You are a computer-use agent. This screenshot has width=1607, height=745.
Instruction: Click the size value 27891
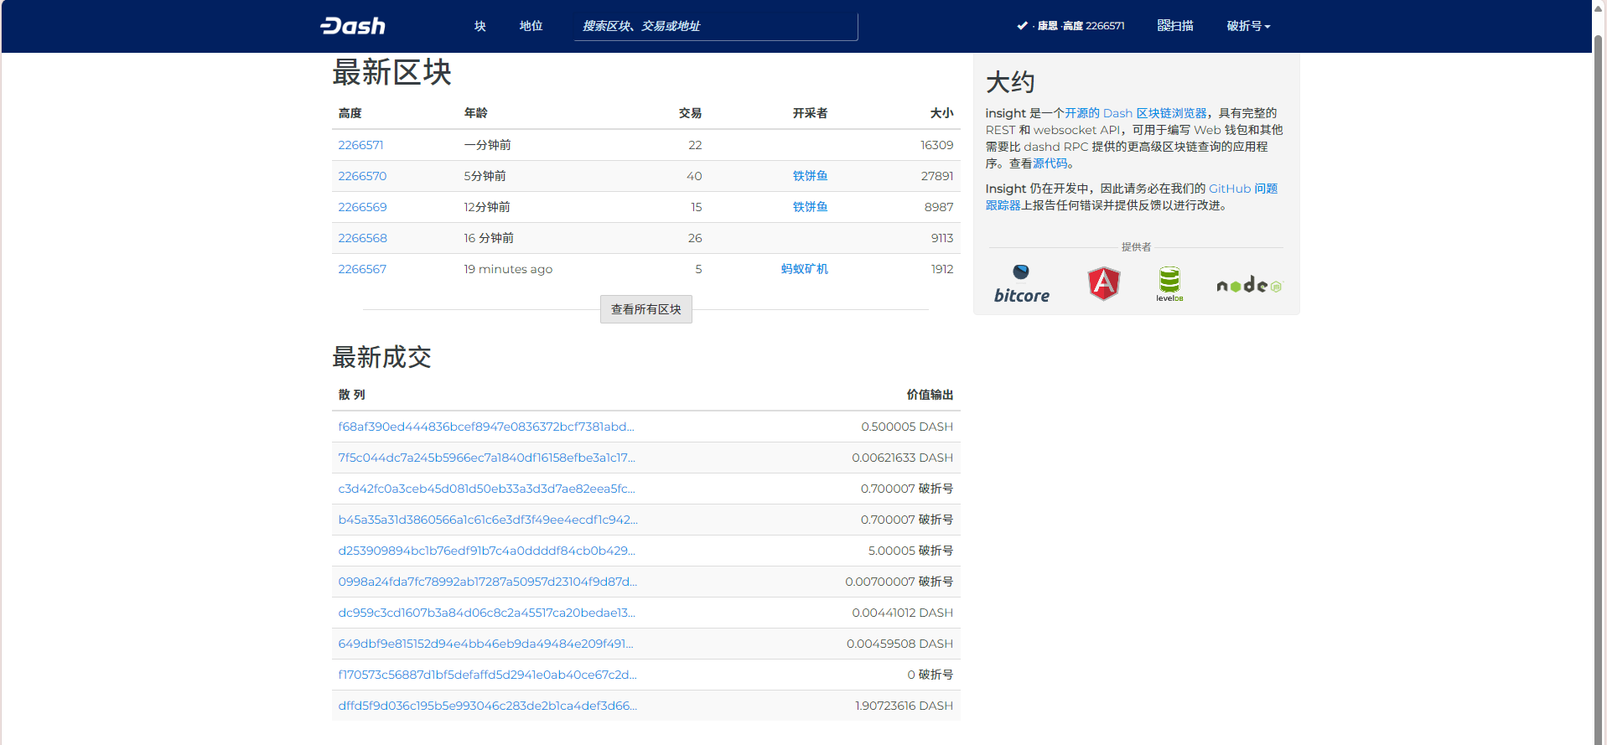tap(937, 176)
